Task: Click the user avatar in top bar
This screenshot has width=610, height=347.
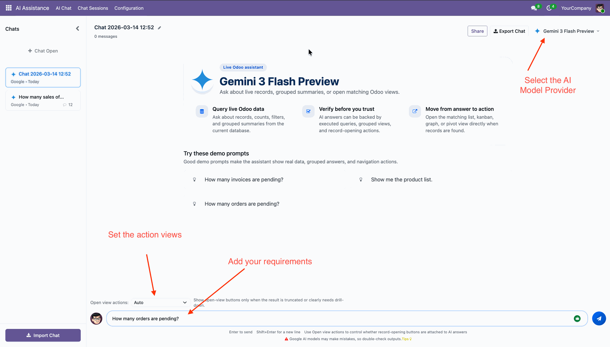Action: (600, 8)
